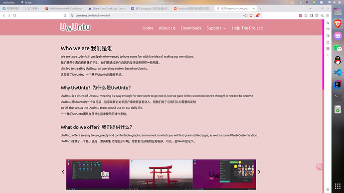
Task: Expand the Support navigation dropdown
Action: (x=216, y=28)
